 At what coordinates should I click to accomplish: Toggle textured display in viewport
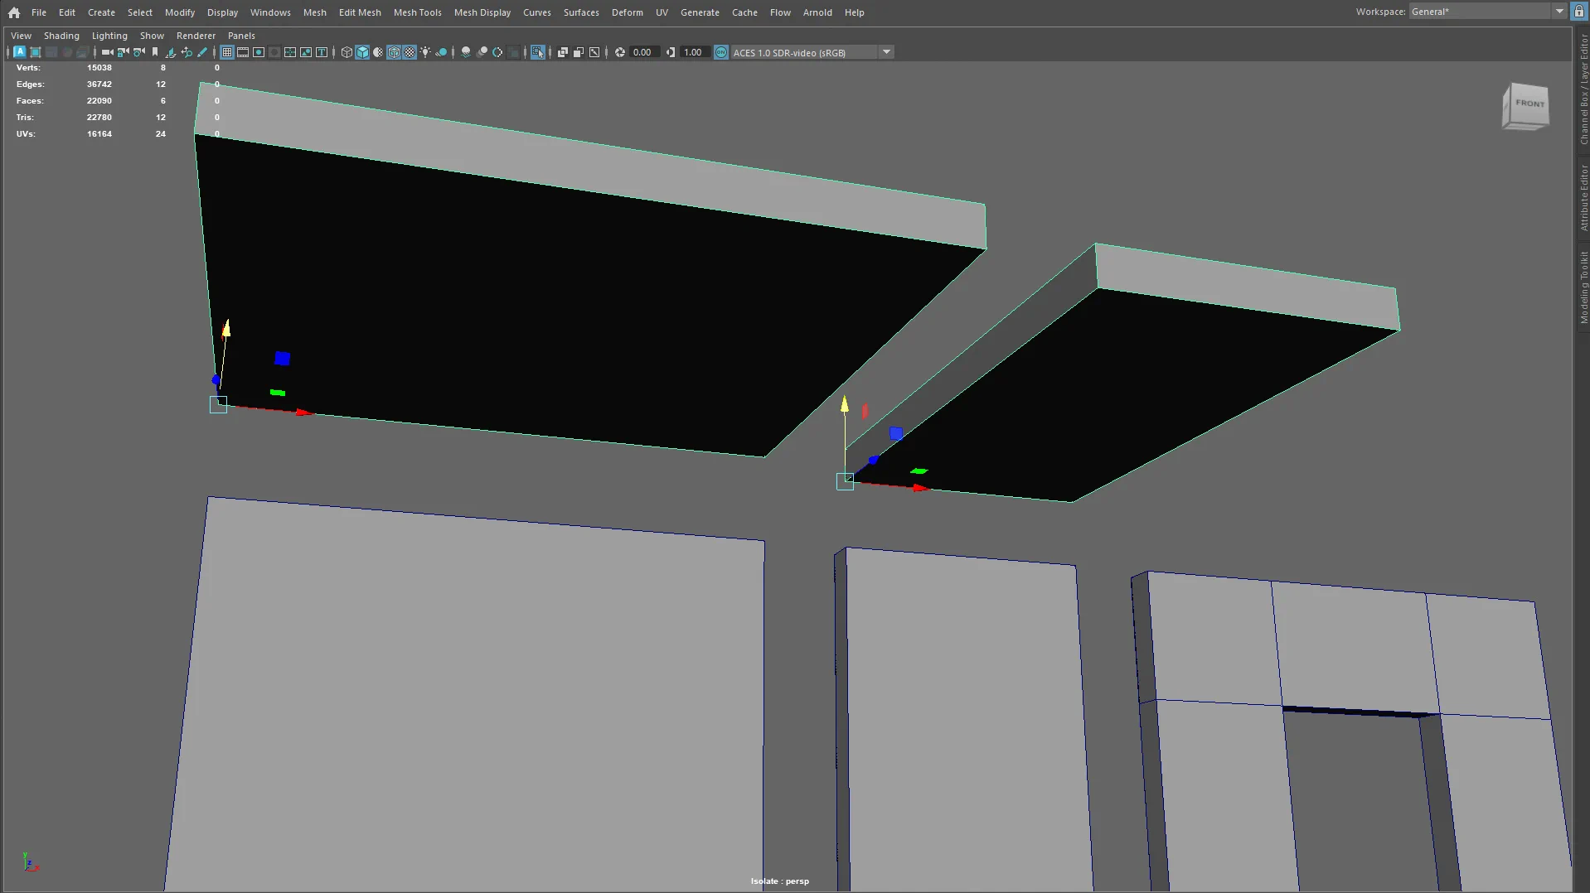pyautogui.click(x=410, y=52)
